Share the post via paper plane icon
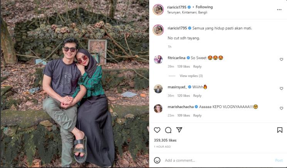 [x=179, y=130]
